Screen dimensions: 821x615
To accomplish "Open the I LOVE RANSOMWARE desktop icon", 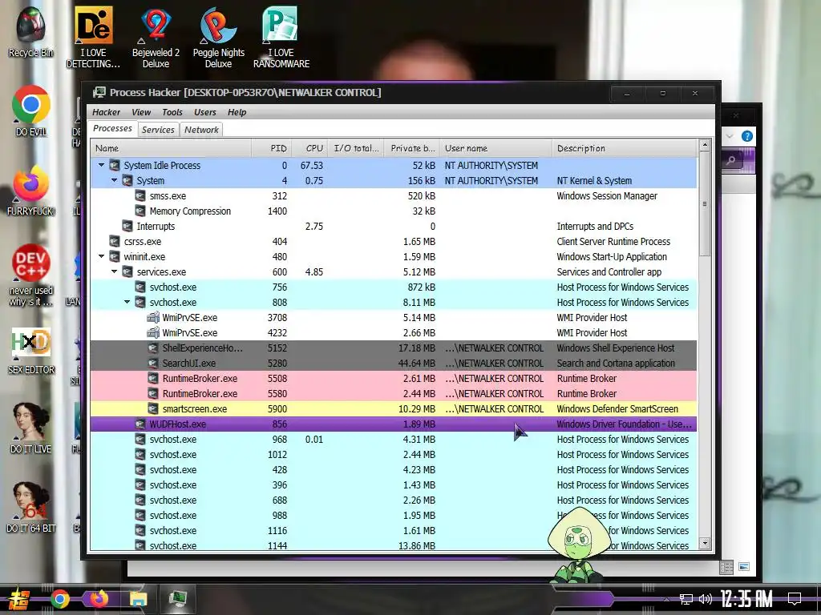I will [281, 38].
